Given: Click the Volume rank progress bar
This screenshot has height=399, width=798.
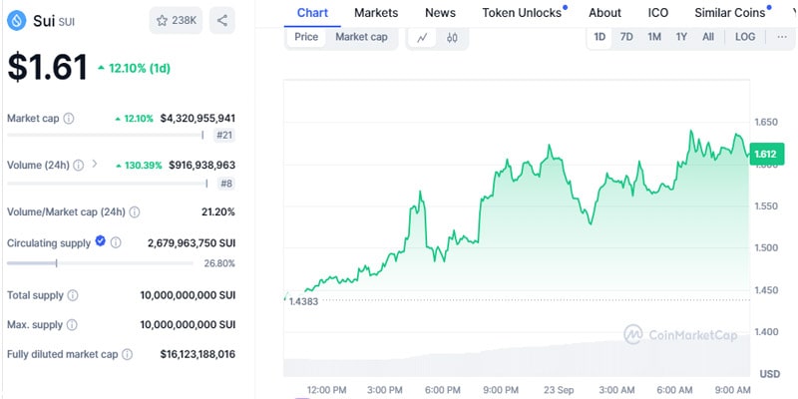Looking at the screenshot, I should [108, 184].
